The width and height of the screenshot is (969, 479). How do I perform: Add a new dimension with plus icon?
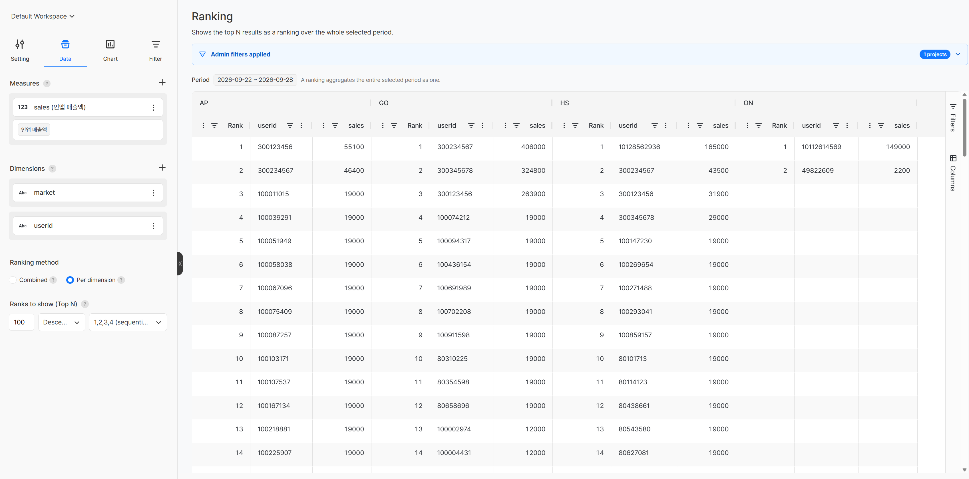click(x=162, y=168)
